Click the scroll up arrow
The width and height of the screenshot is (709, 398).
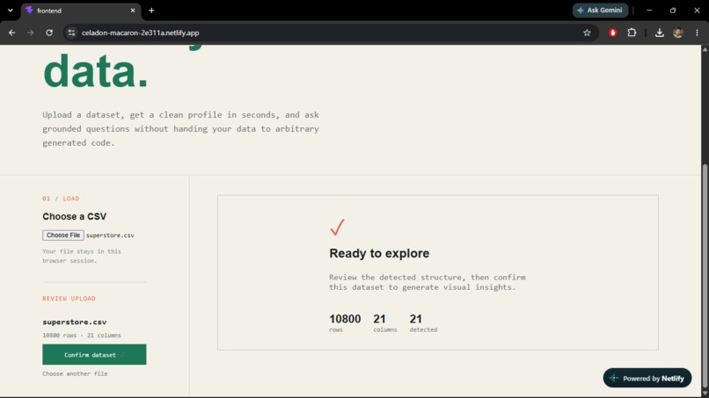click(705, 49)
